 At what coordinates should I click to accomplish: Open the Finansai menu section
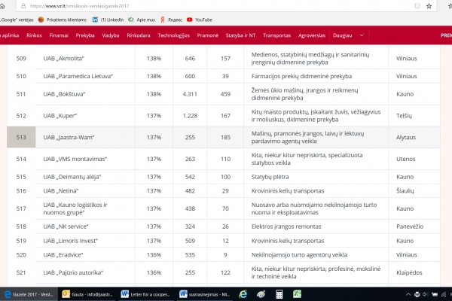click(59, 35)
